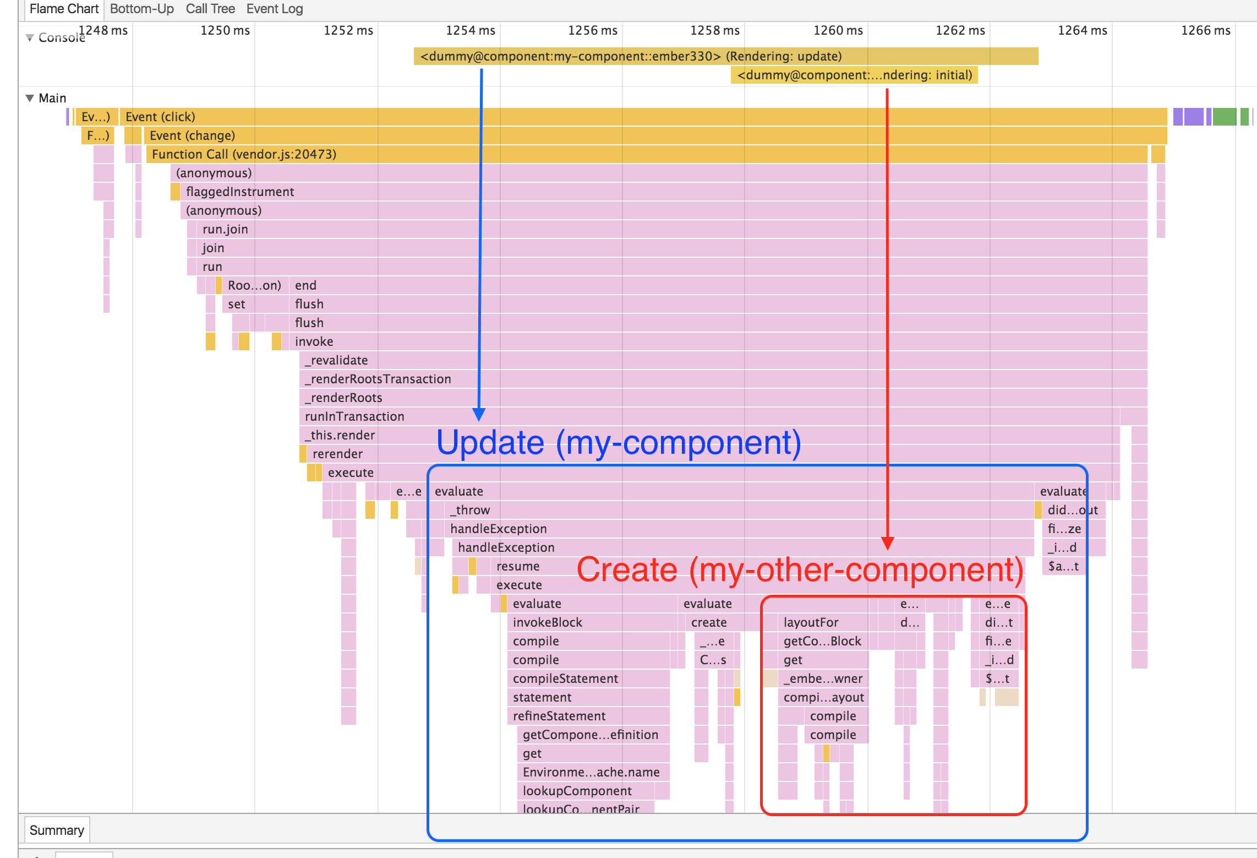Open the Summary tab at bottom
Viewport: 1257px width, 858px height.
(x=57, y=830)
